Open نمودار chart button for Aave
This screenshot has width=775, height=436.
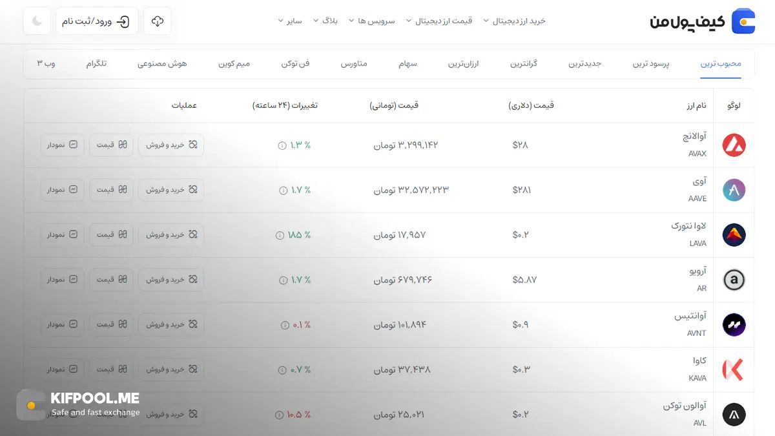coord(62,190)
